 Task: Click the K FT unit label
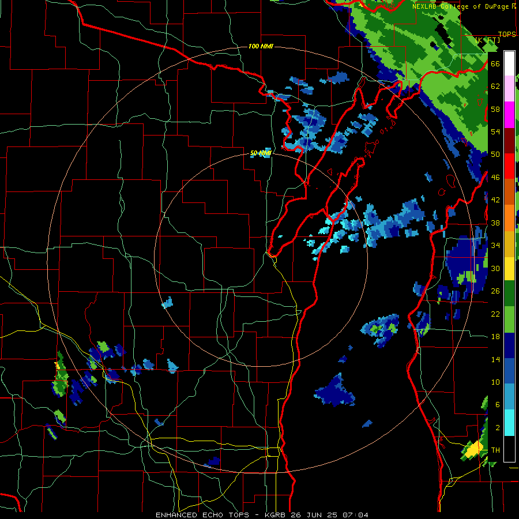(488, 40)
